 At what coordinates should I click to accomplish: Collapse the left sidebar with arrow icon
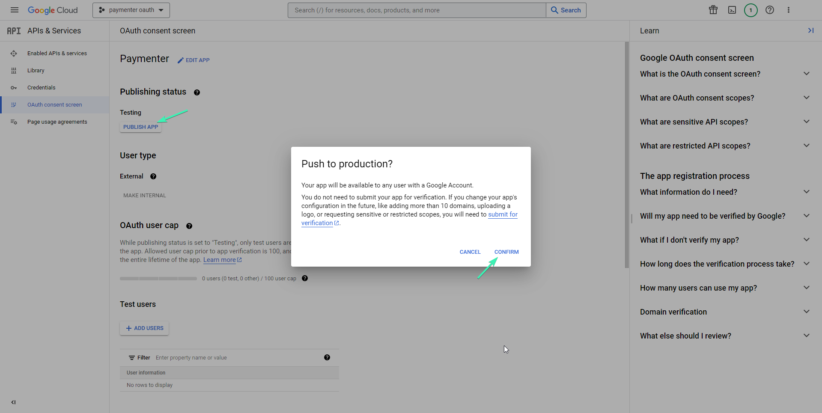pos(13,402)
